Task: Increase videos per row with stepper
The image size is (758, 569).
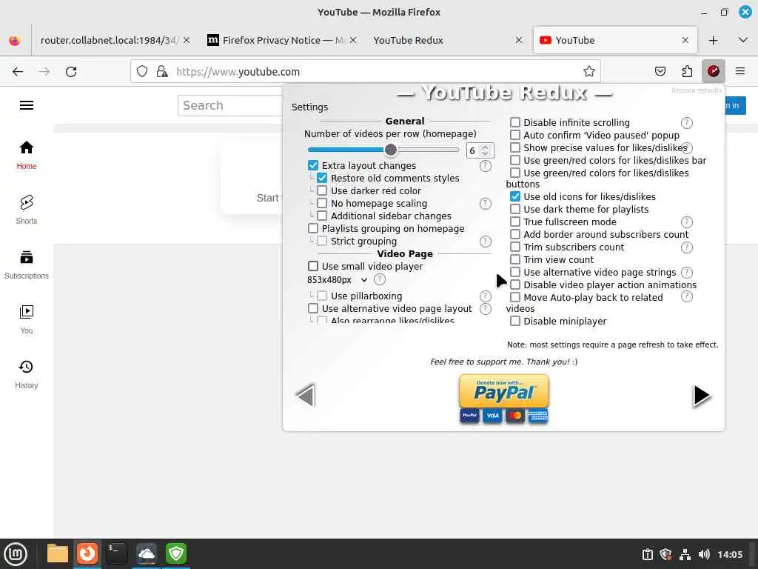Action: [x=486, y=147]
